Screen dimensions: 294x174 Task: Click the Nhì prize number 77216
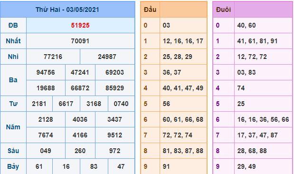click(x=53, y=57)
